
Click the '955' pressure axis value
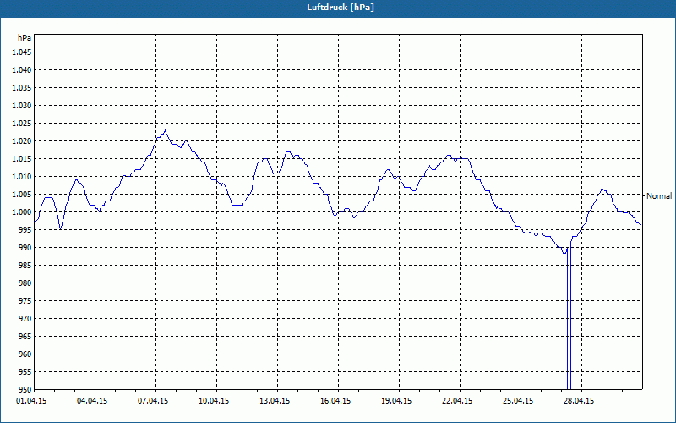coord(25,372)
